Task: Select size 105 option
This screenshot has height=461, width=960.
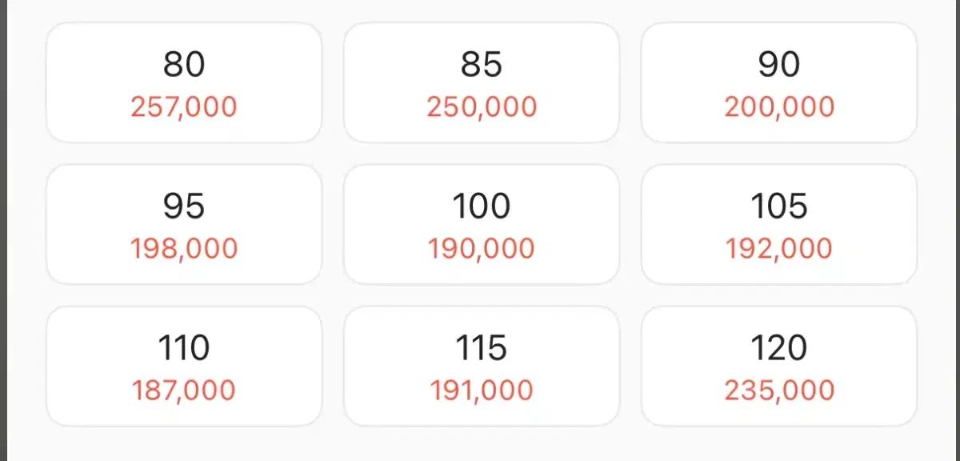Action: (779, 224)
